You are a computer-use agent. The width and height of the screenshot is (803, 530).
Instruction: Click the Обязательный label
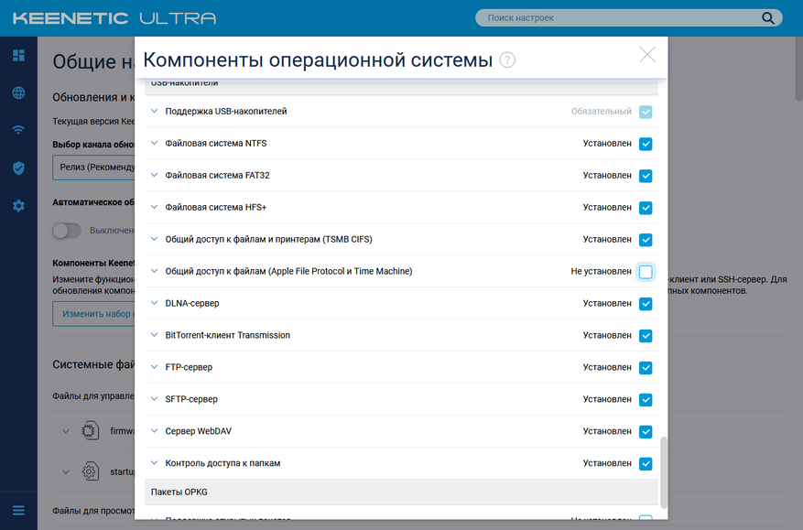602,112
